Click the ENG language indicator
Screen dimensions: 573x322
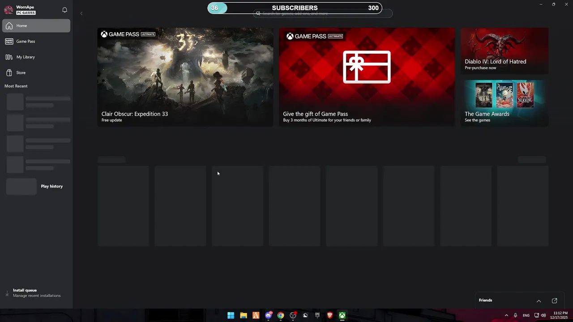click(x=526, y=315)
